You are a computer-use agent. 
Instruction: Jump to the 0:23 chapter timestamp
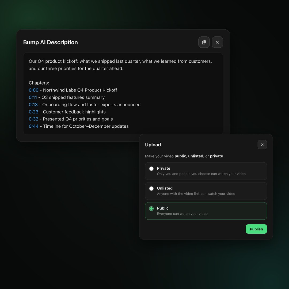[x=33, y=112]
